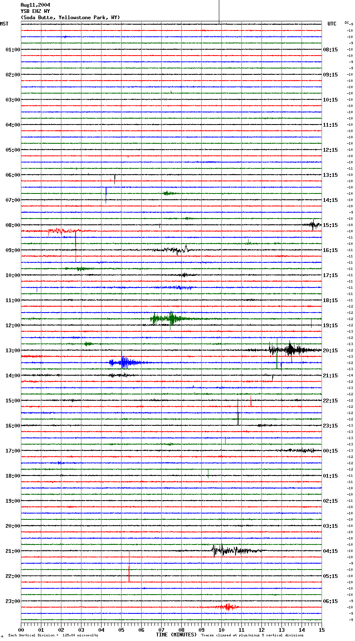Viewport: 355px width, 641px height.
Task: Click the "09:00" MST row label
Action: coord(13,250)
